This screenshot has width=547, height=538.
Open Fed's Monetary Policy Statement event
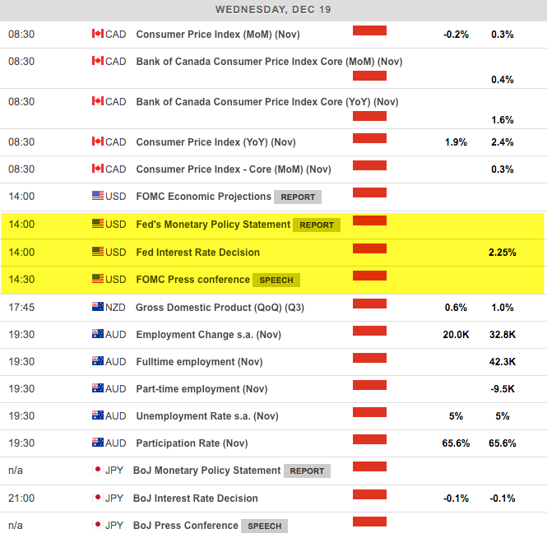(213, 225)
